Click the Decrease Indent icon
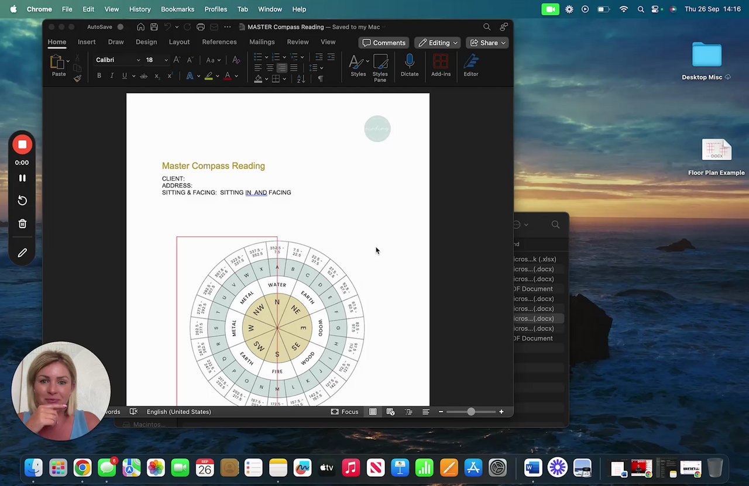Image resolution: width=749 pixels, height=486 pixels. click(x=319, y=57)
